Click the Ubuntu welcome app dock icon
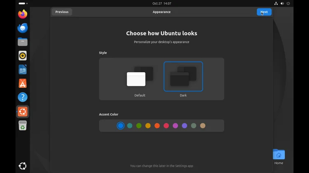The width and height of the screenshot is (309, 173). 23,112
